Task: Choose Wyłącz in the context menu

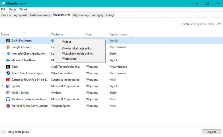Action: coord(66,42)
